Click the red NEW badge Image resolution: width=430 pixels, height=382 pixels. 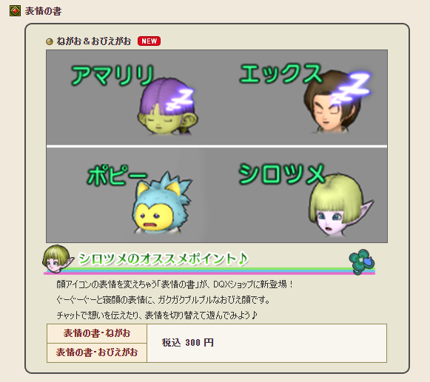149,41
